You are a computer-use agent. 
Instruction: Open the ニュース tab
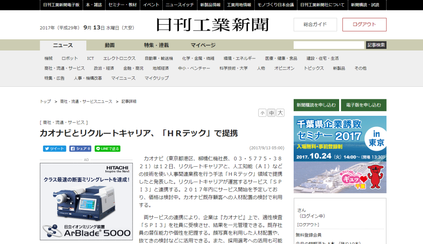point(63,45)
